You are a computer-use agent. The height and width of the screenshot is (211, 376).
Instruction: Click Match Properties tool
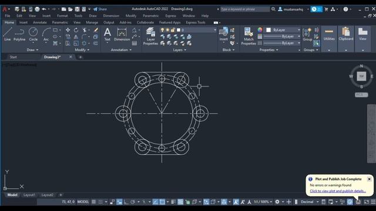pyautogui.click(x=249, y=36)
